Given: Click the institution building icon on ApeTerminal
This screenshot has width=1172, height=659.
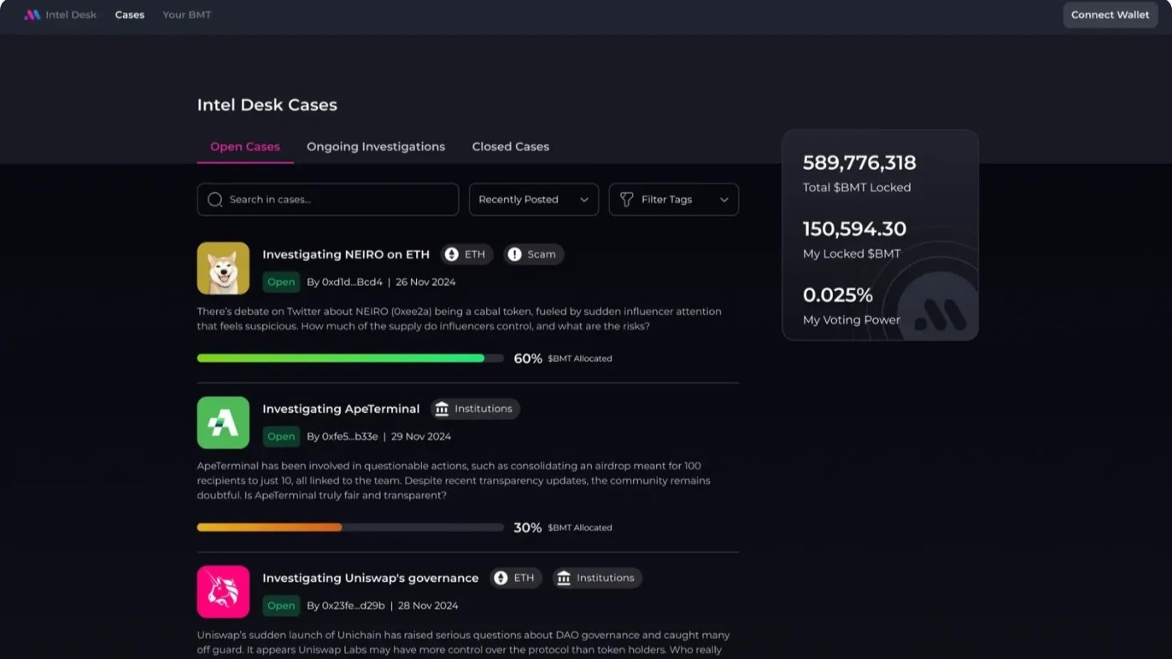Looking at the screenshot, I should [441, 409].
